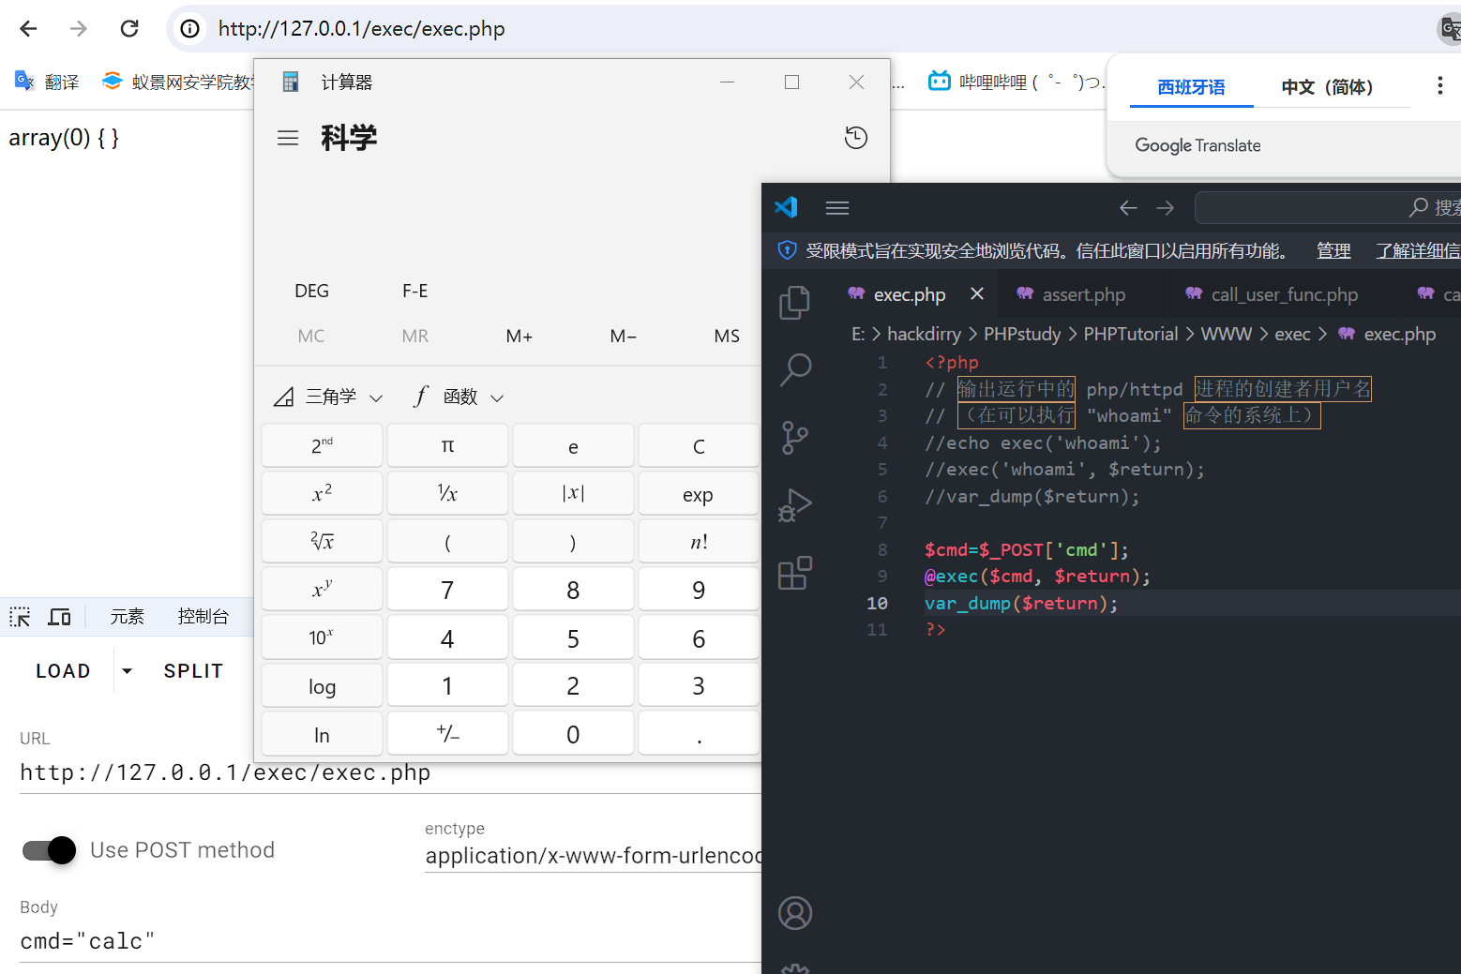
Task: Click VS Code go back arrow
Action: click(1128, 207)
